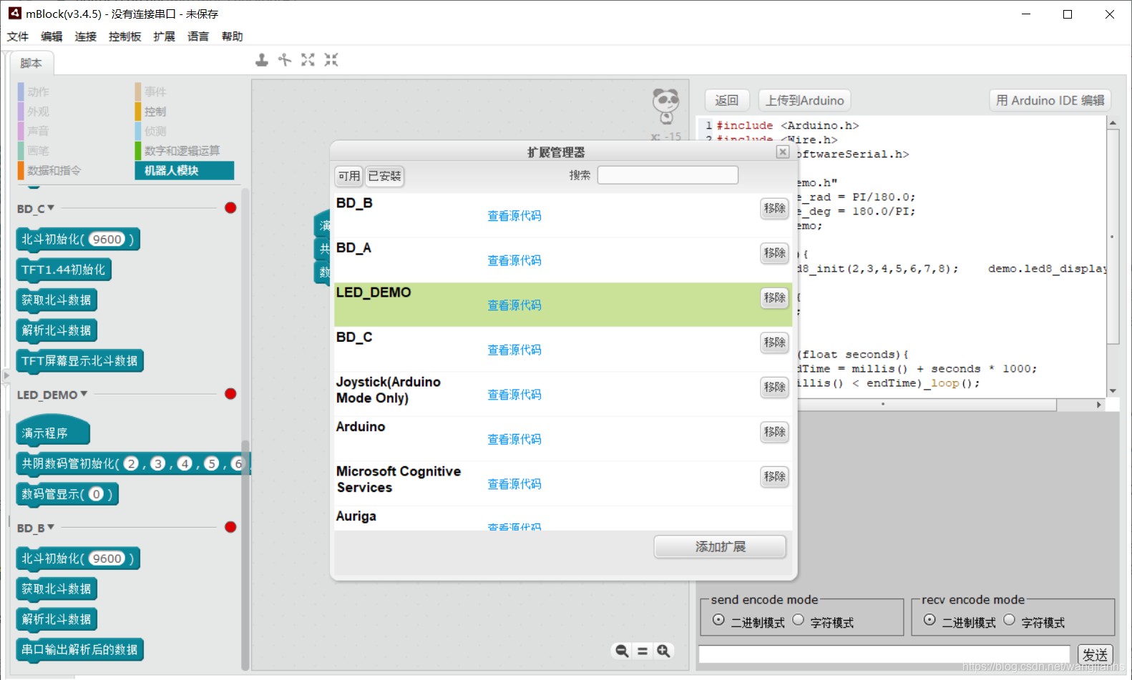Image resolution: width=1132 pixels, height=680 pixels.
Task: View source code link for Arduino
Action: 514,440
